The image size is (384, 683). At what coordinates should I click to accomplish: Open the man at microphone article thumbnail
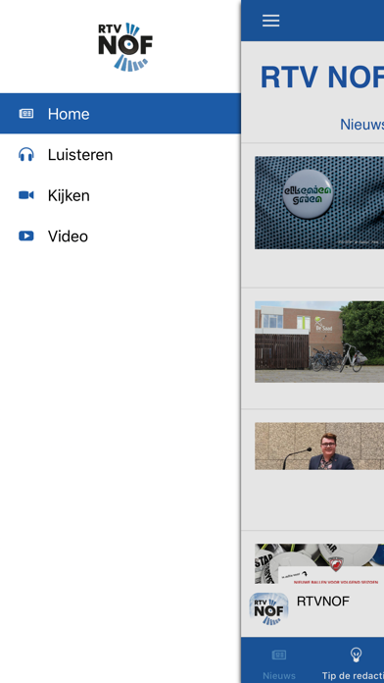pos(319,447)
